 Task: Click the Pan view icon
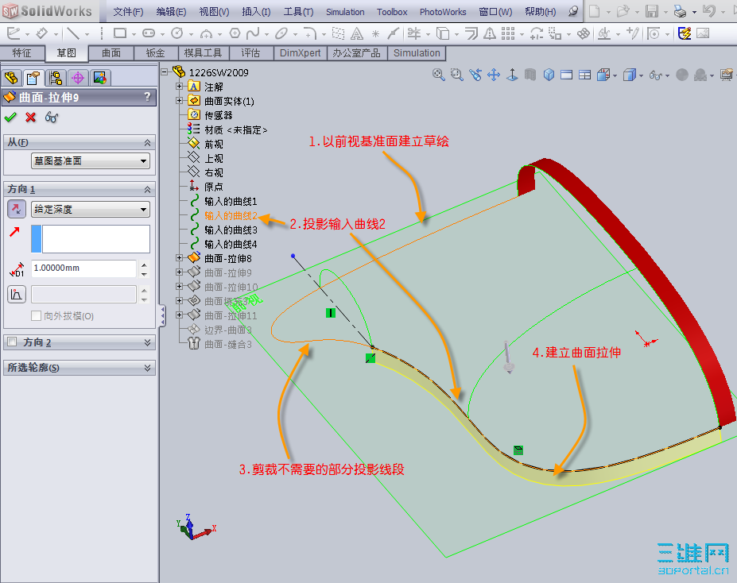click(x=494, y=75)
